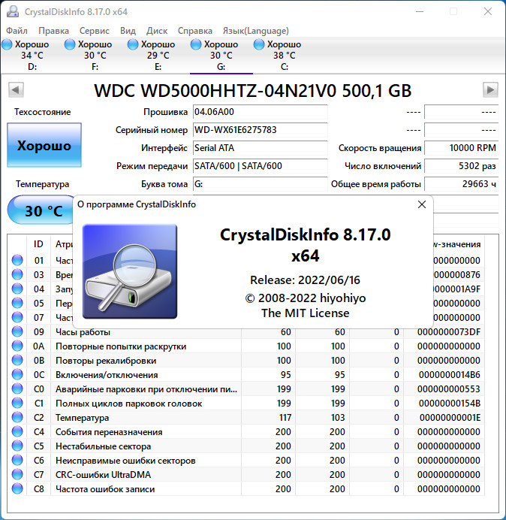
Task: Click the previous disk left arrow
Action: tap(15, 90)
